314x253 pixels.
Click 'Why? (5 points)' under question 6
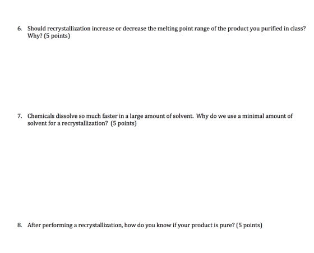(49, 36)
